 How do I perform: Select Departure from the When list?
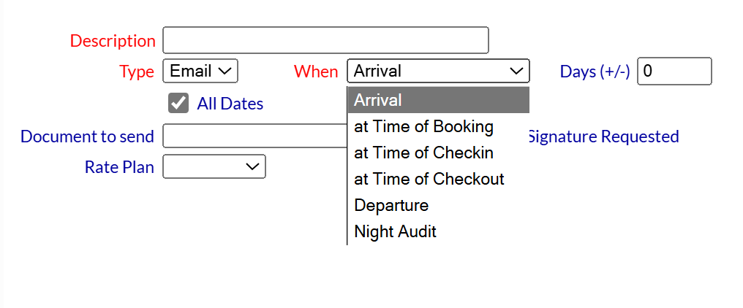click(391, 205)
